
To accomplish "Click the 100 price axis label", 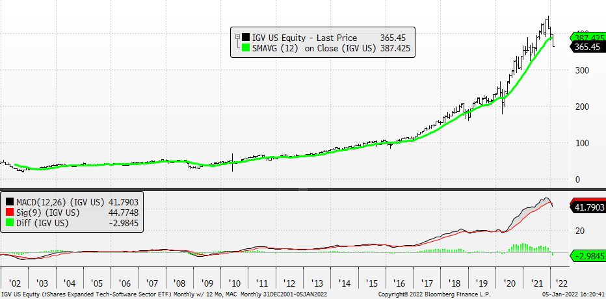I will [x=583, y=143].
